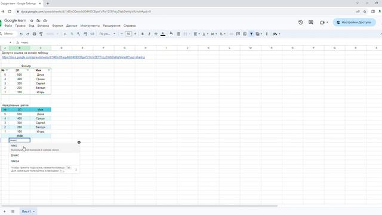Screen dimensions: 382x215
Task: Click the Functions sigma icon
Action: tap(267, 34)
